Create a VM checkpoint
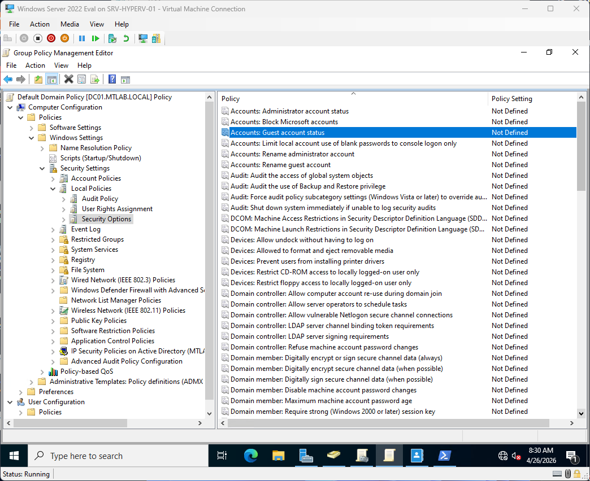The height and width of the screenshot is (481, 590). pyautogui.click(x=112, y=38)
